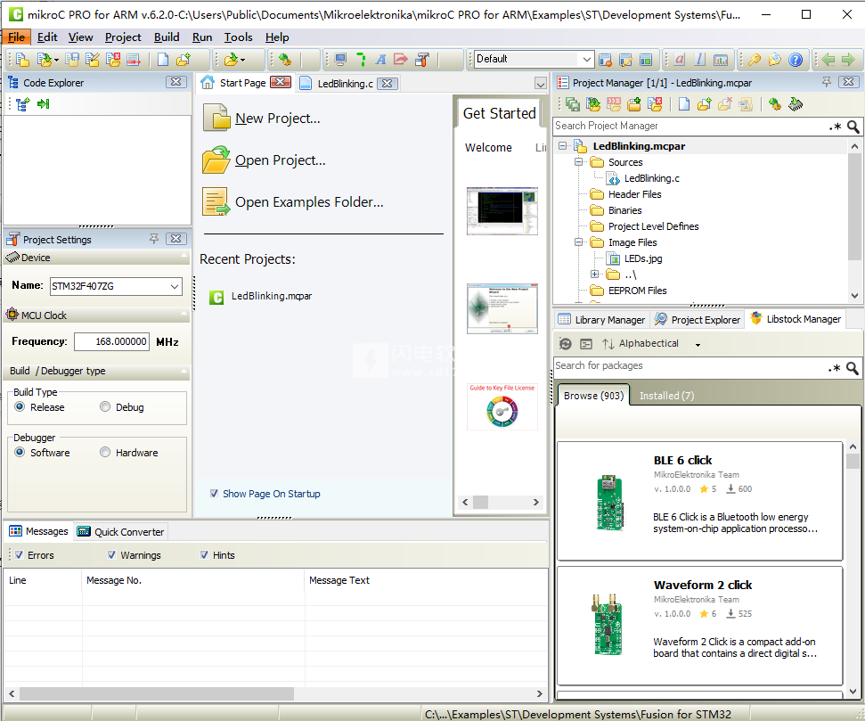Image resolution: width=865 pixels, height=721 pixels.
Task: Toggle the Hints checkbox in Messages
Action: pyautogui.click(x=204, y=555)
